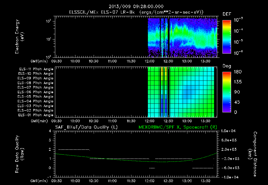Click the Deg pitch angle color bar
The image size is (268, 185).
227,92
